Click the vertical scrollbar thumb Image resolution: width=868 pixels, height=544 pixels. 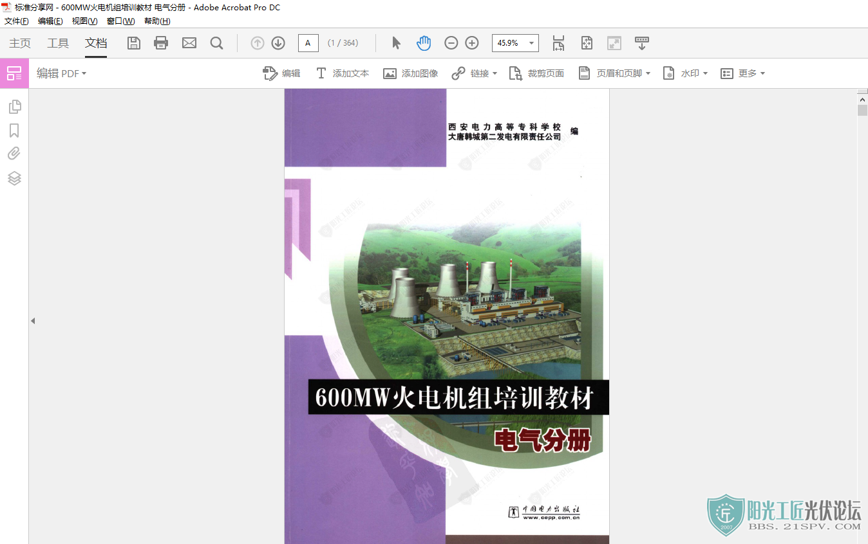click(x=863, y=111)
